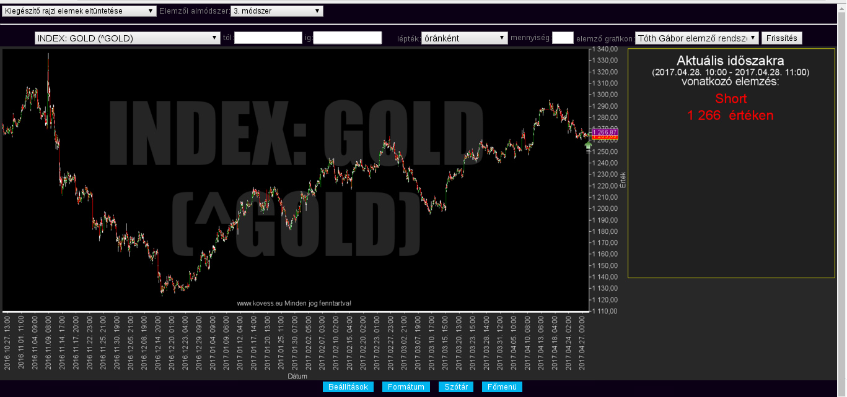
Task: Click the 'tól' start date field
Action: point(268,38)
